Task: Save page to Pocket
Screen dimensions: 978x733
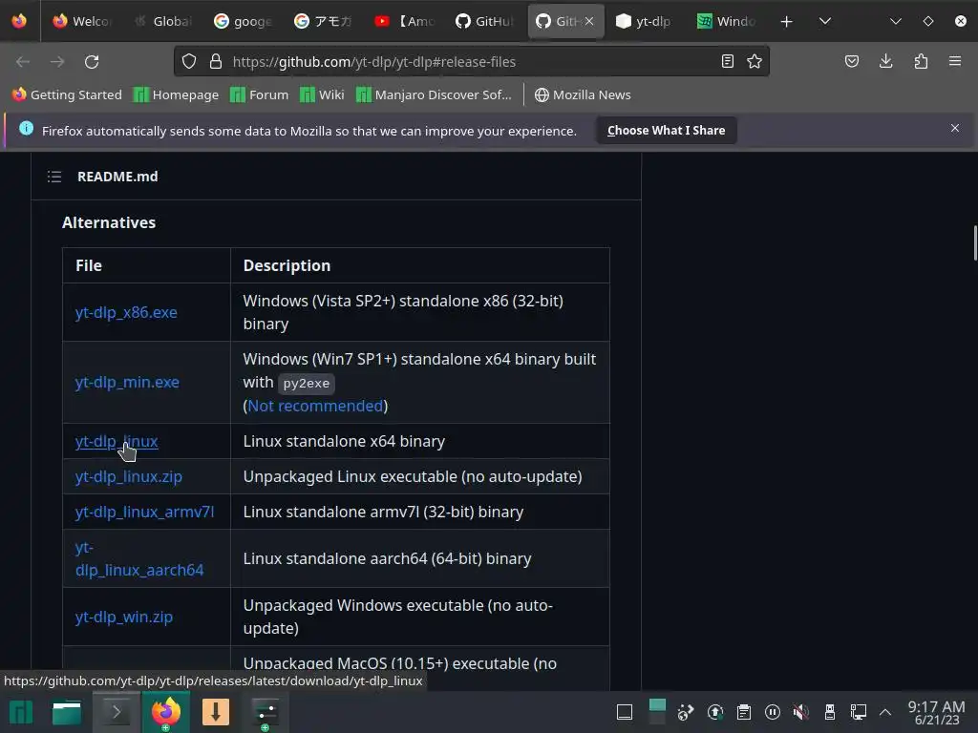Action: coord(851,61)
